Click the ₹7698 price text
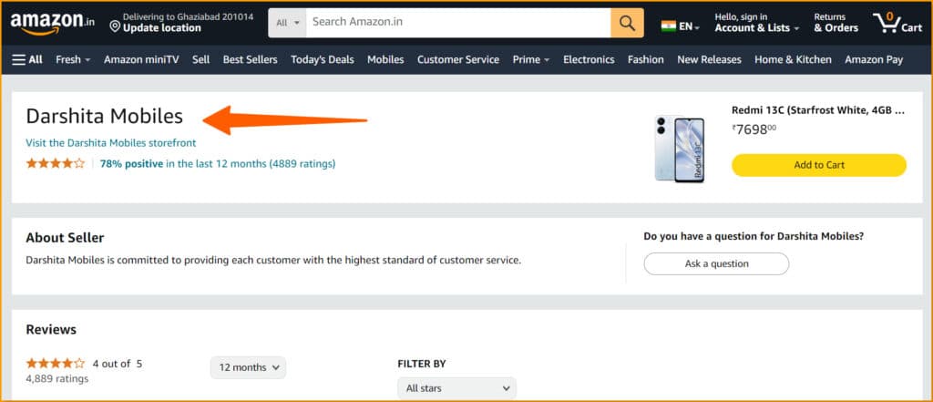This screenshot has width=933, height=402. tap(754, 129)
